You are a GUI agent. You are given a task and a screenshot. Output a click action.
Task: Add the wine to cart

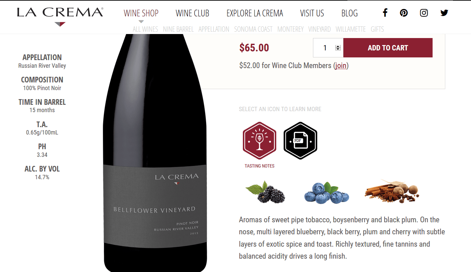tap(388, 48)
